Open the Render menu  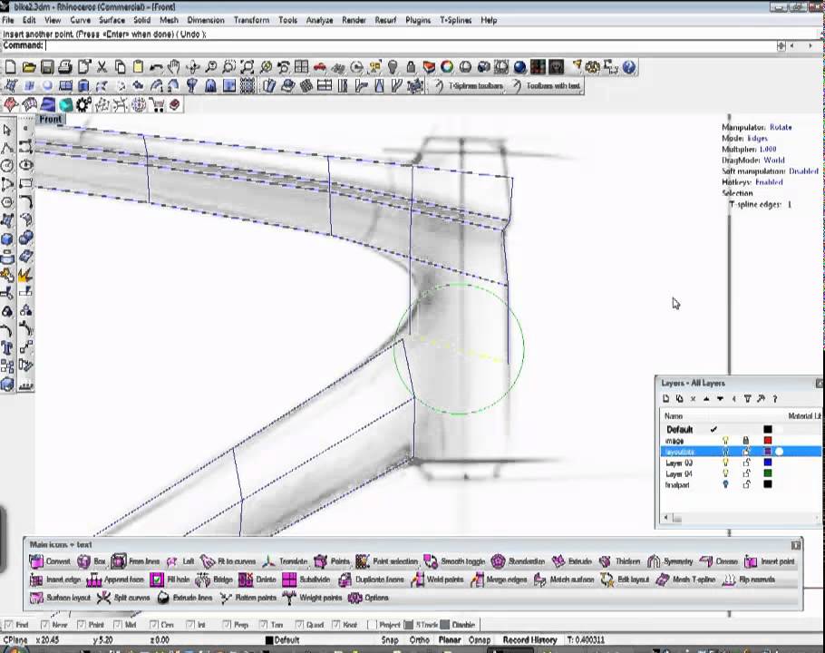tap(354, 20)
